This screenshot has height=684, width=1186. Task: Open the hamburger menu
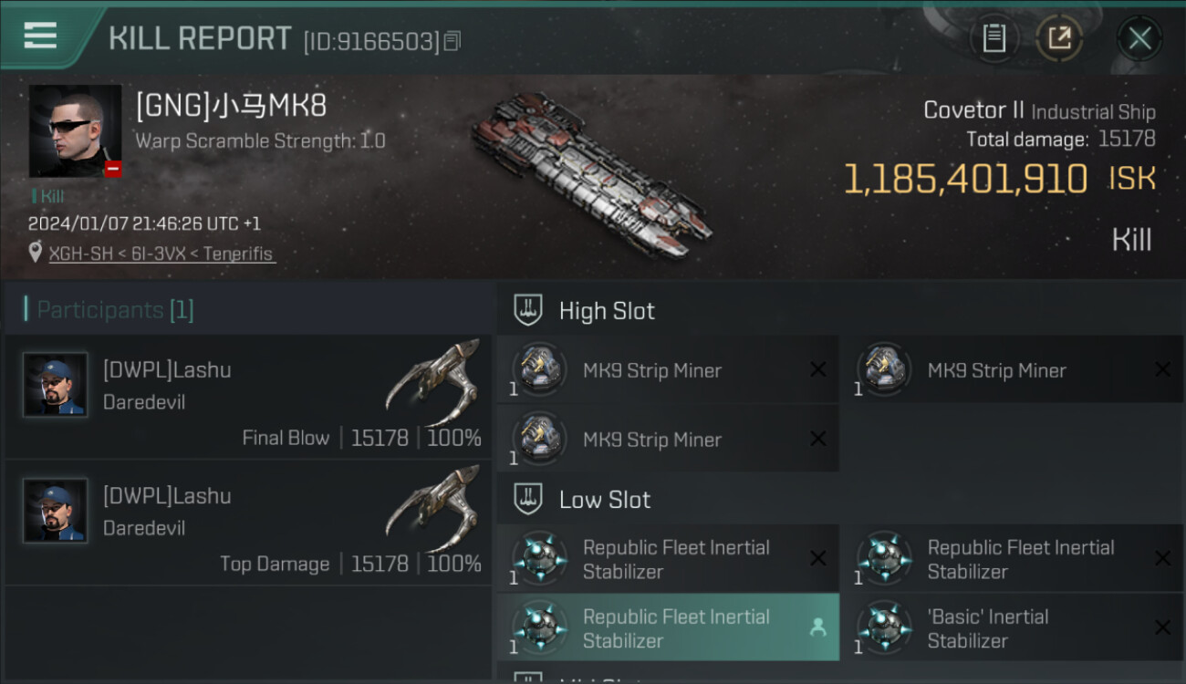[x=40, y=36]
